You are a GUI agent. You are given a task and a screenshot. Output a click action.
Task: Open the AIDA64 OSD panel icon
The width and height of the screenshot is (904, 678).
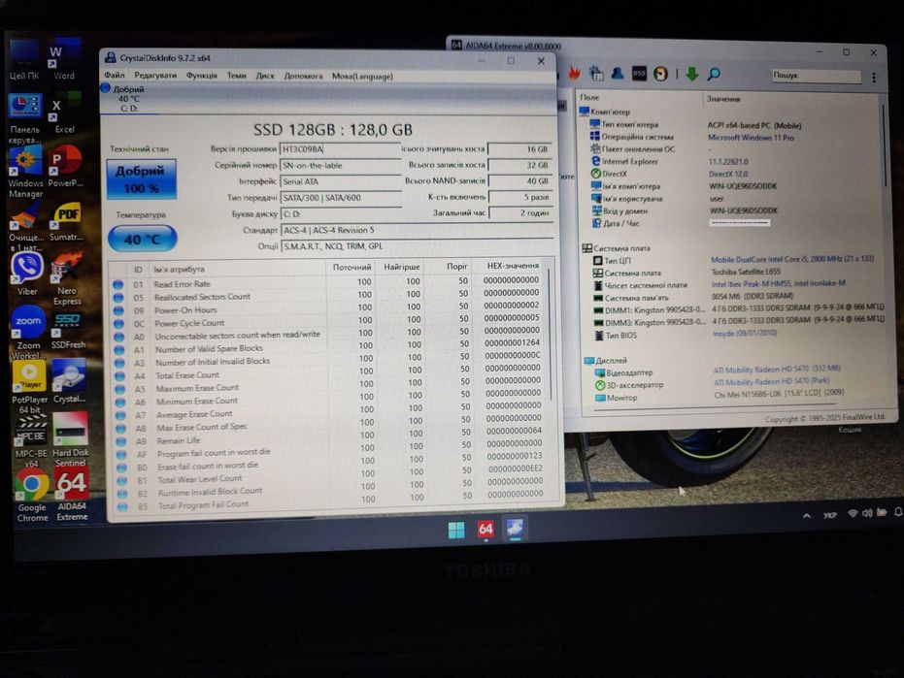click(x=639, y=73)
